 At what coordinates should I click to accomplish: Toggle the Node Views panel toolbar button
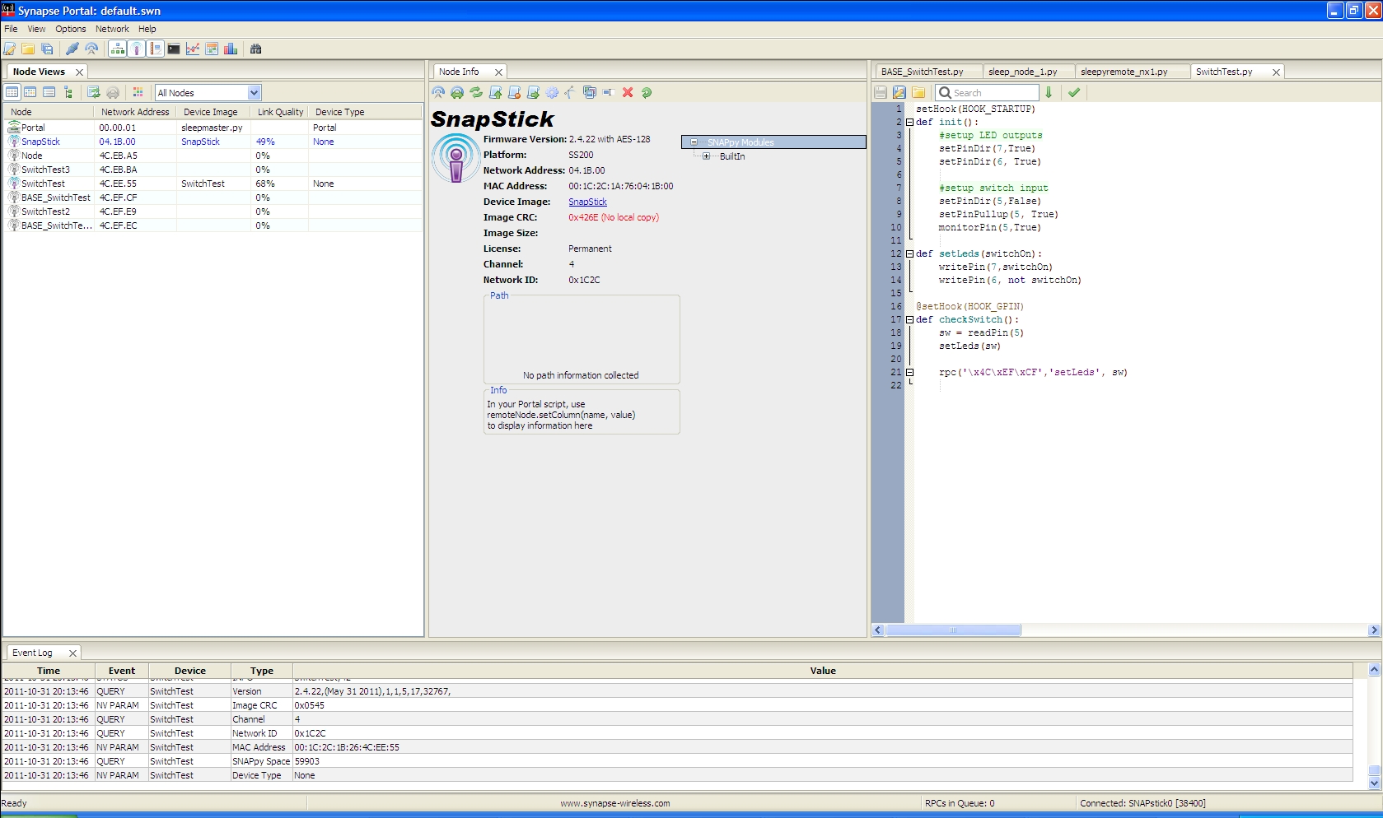(x=118, y=49)
